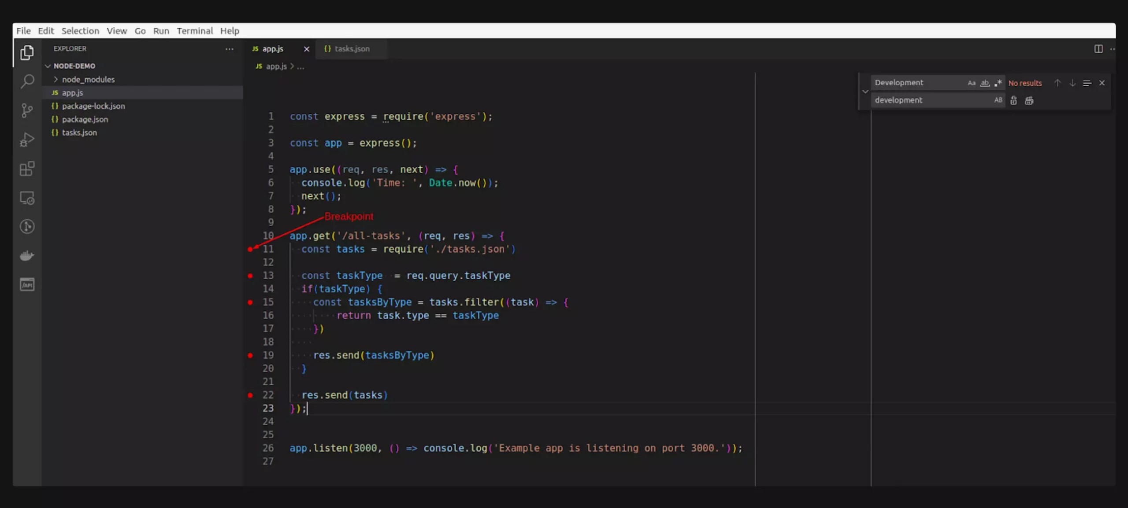Toggle Use Regular Expression in search
The height and width of the screenshot is (508, 1128).
999,82
